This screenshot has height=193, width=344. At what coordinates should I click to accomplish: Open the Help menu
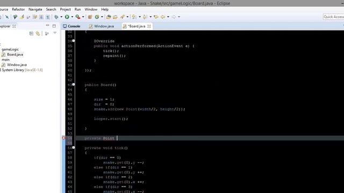[x=105, y=10]
